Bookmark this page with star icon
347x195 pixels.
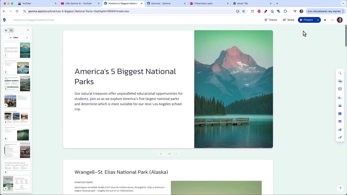(243, 11)
